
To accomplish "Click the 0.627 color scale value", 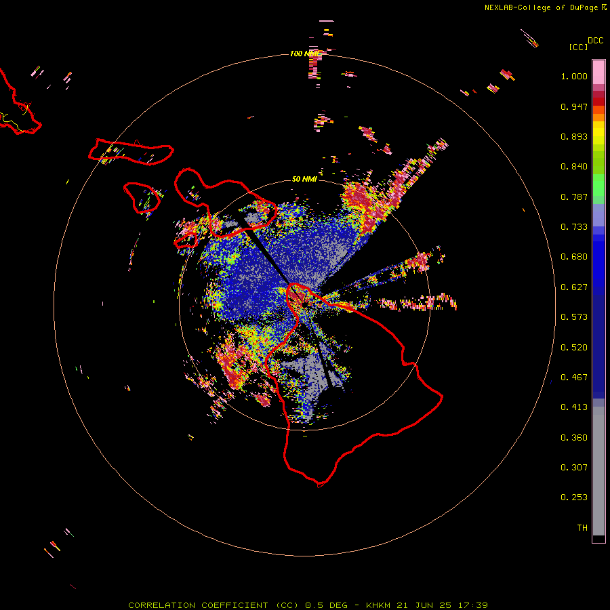I will coord(574,287).
